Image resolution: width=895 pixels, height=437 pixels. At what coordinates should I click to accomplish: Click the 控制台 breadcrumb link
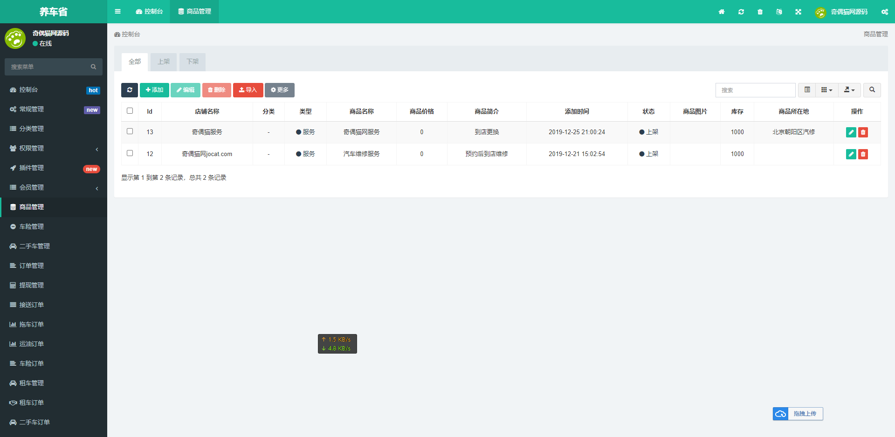pos(127,34)
